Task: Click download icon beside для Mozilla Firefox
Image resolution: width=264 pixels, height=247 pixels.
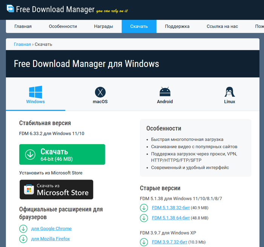Action: point(23,239)
